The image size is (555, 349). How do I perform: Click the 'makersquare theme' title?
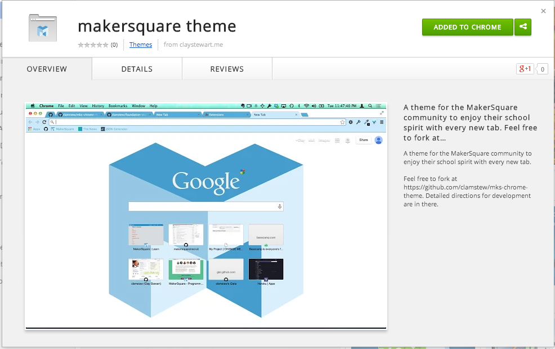pyautogui.click(x=157, y=26)
